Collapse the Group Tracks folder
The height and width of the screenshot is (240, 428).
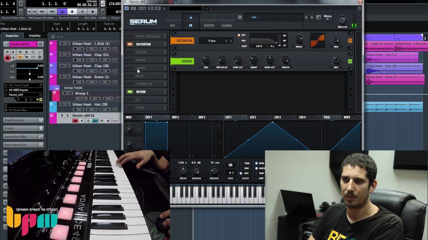pos(57,88)
